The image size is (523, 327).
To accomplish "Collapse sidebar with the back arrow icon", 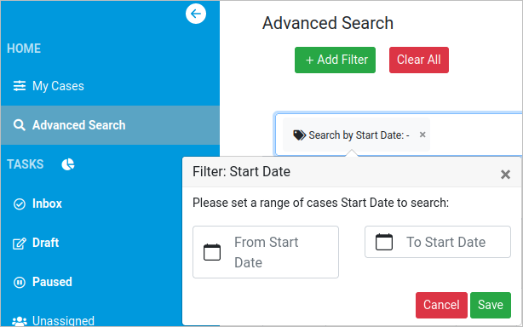I will tap(196, 14).
